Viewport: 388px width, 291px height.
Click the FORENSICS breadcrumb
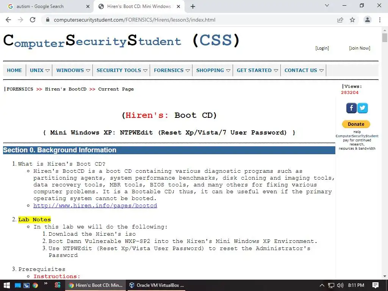tap(20, 89)
